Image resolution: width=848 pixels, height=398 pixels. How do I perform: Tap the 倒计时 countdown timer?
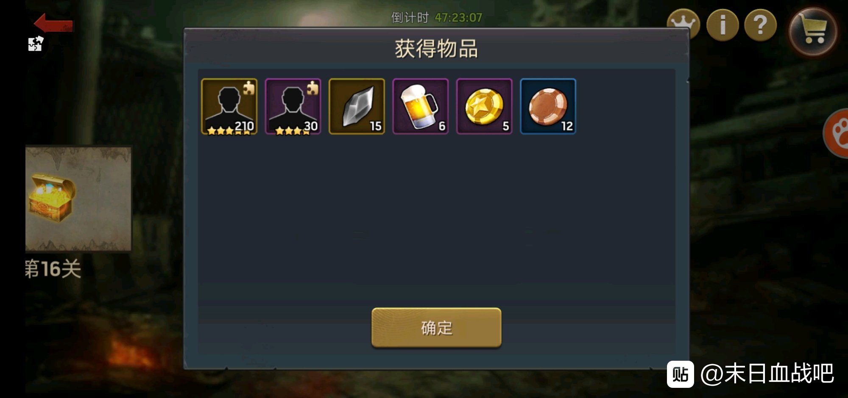pos(436,18)
